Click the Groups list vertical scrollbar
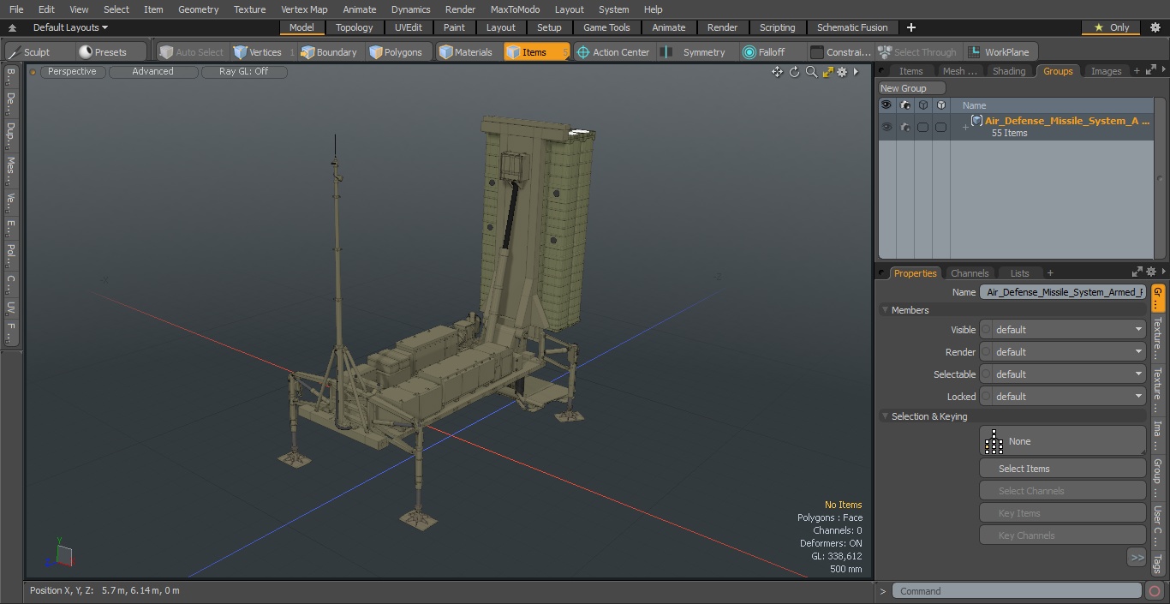The image size is (1170, 604). (1160, 177)
